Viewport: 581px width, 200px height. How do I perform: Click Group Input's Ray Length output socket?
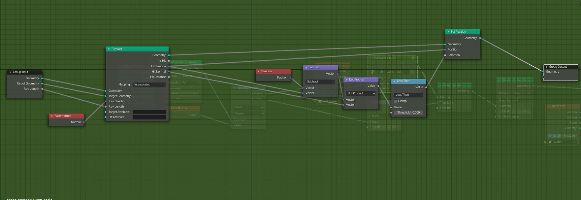click(42, 89)
